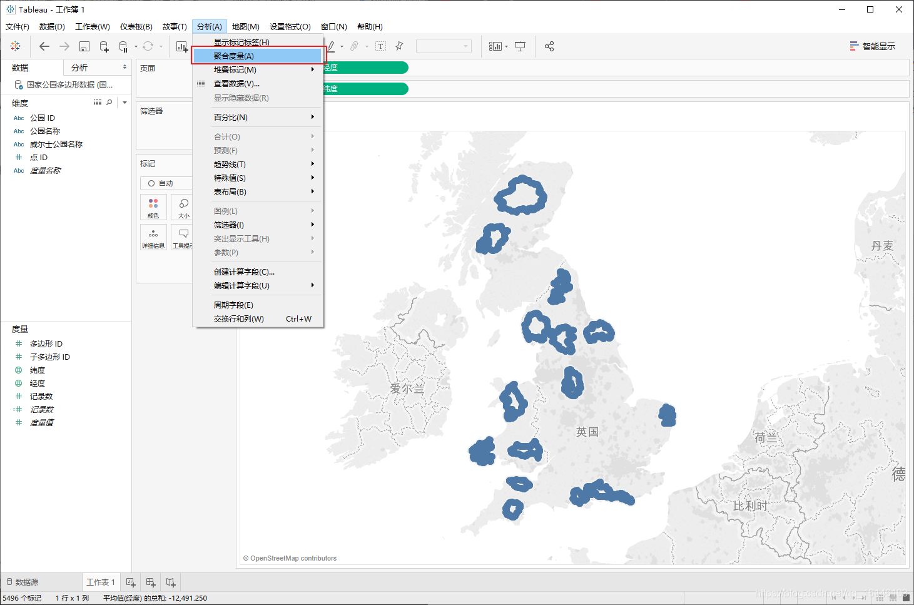Save the workbook via the disk icon

tap(84, 46)
